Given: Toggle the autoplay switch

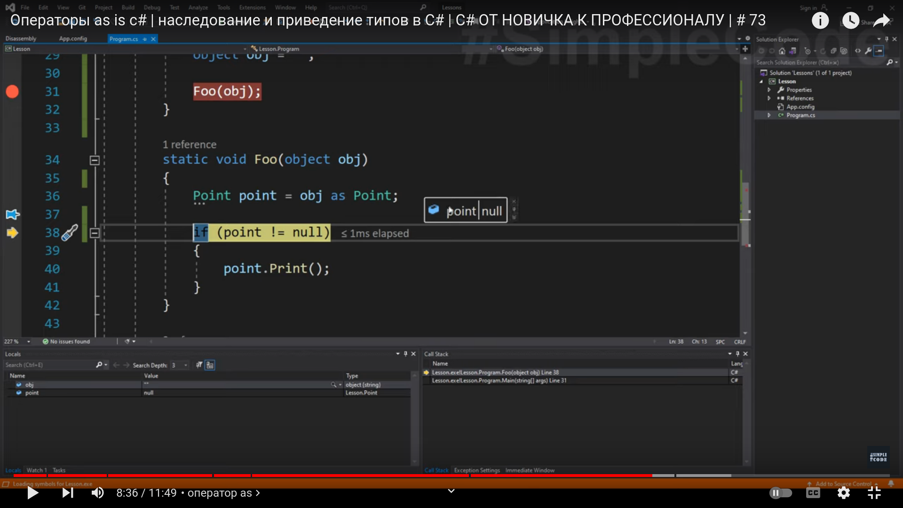Looking at the screenshot, I should tap(781, 493).
